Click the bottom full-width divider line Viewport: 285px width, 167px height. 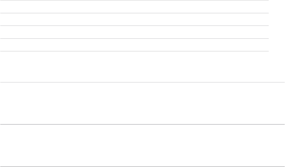(142, 166)
